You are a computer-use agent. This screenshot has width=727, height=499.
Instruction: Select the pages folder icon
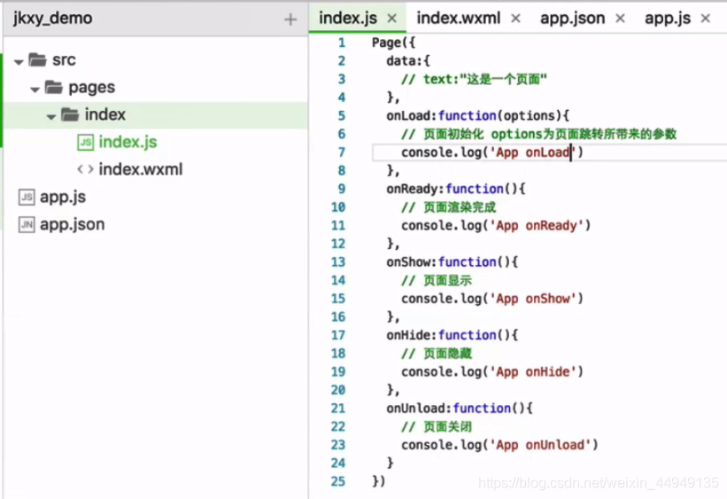point(54,87)
